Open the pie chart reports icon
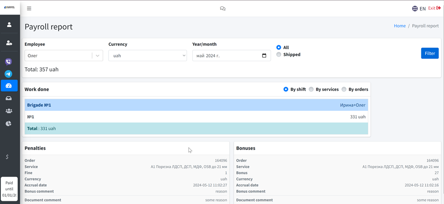This screenshot has height=204, width=444. pos(9,123)
